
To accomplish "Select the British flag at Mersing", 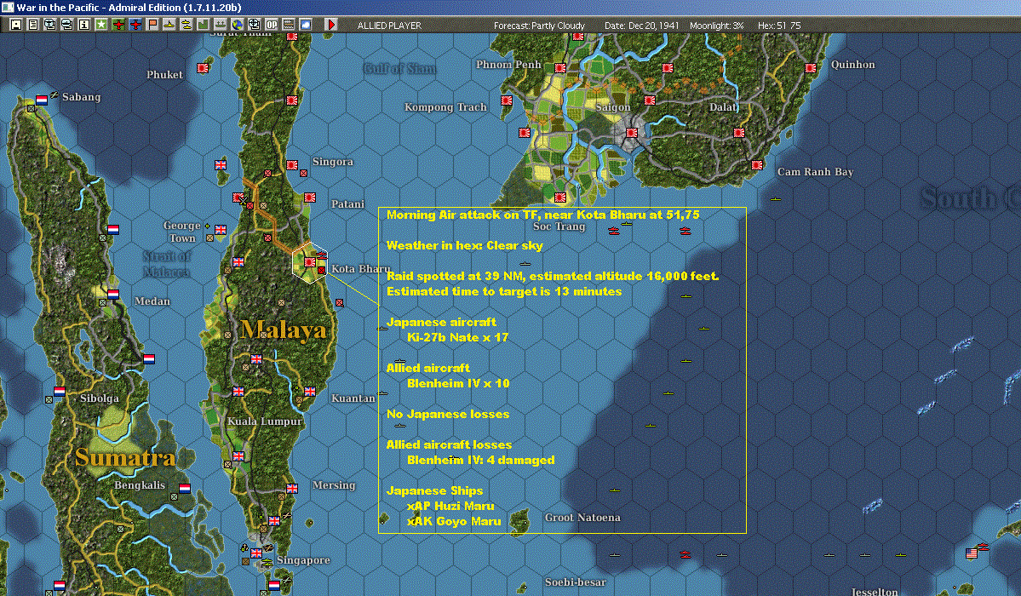I will coord(292,489).
